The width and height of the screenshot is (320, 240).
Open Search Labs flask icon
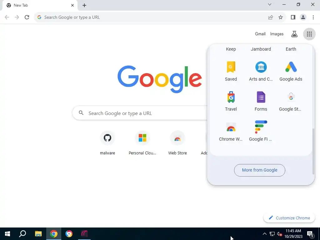tap(294, 34)
